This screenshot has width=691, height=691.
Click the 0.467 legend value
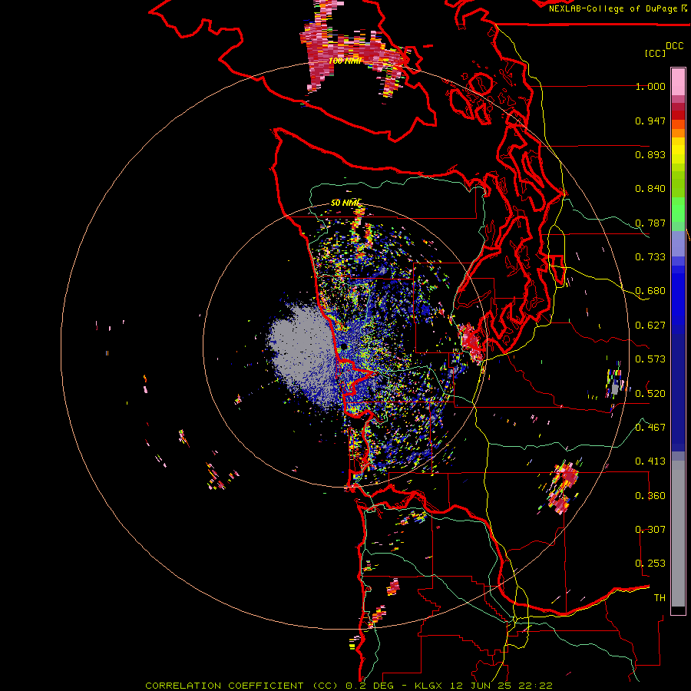click(x=650, y=428)
